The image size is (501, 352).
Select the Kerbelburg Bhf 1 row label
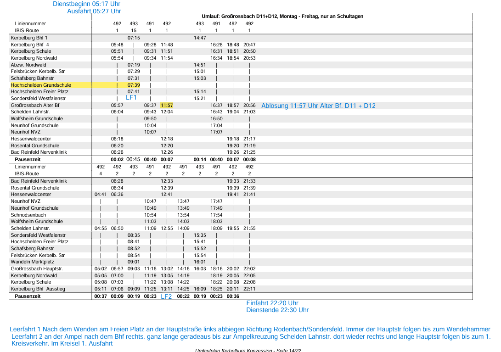29,38
